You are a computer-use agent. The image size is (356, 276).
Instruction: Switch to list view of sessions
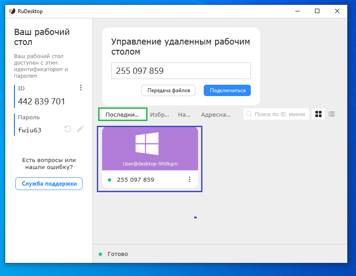coord(332,114)
